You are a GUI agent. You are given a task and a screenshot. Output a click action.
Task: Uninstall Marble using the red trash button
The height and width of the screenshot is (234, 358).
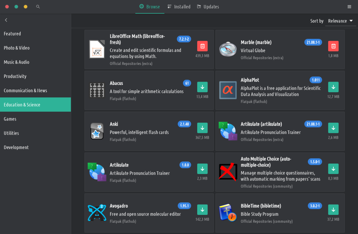pyautogui.click(x=333, y=46)
